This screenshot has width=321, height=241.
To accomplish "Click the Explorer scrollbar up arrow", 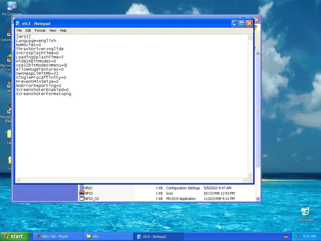I will 258,53.
